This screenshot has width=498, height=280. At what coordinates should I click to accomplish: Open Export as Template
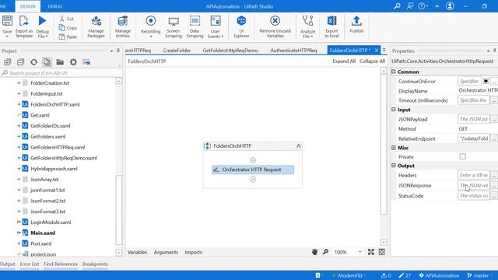tap(24, 26)
